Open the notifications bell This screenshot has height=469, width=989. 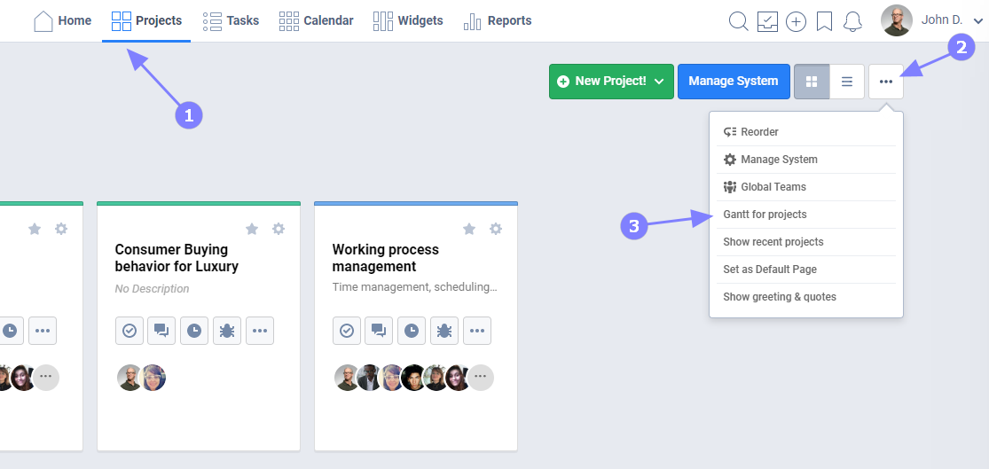[853, 21]
